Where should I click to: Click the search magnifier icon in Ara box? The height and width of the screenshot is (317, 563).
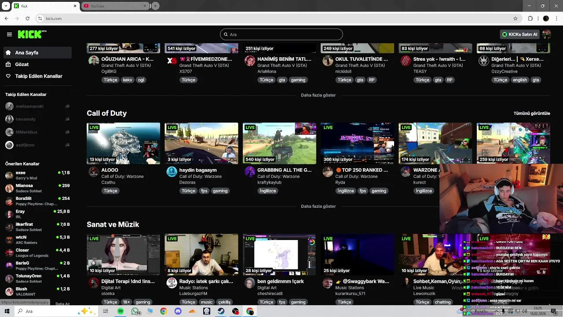(x=226, y=34)
